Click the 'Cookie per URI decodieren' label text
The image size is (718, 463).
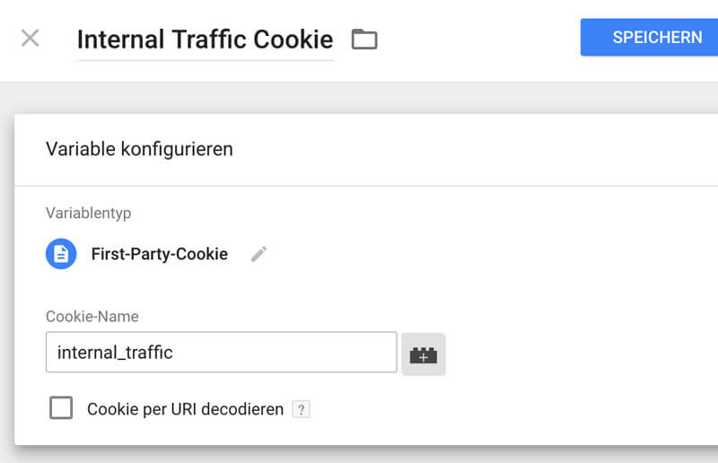coord(185,409)
